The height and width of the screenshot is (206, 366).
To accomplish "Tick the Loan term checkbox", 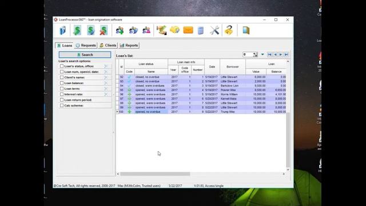I will (62, 89).
